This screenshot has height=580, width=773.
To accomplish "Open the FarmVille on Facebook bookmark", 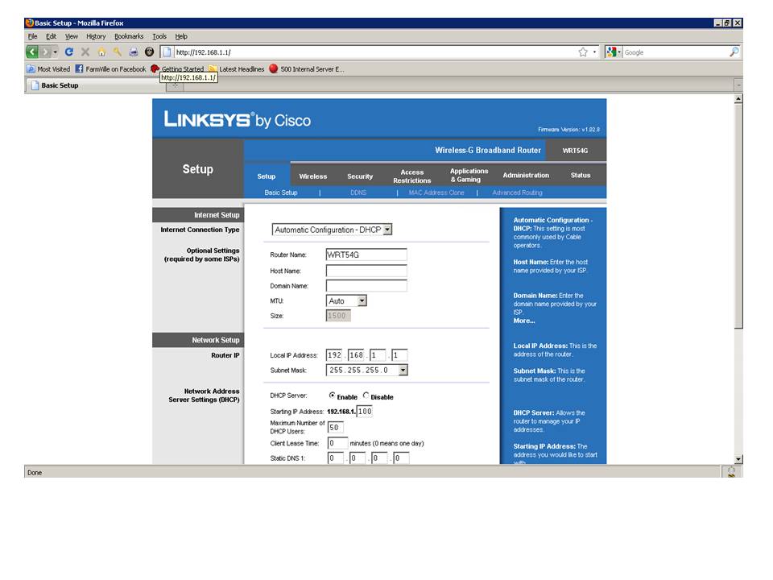I will click(110, 69).
